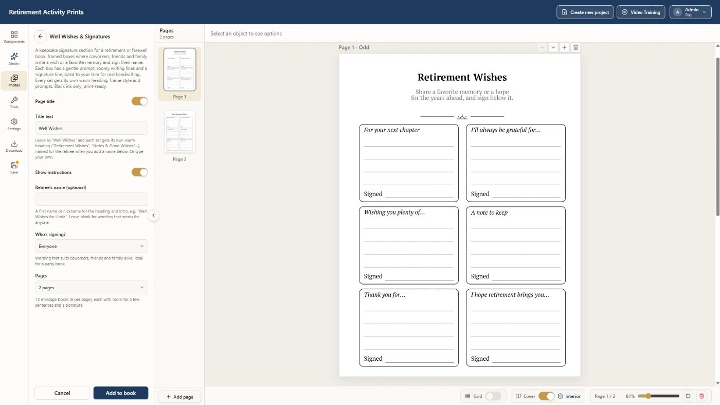Delete Page 1 with trash icon above canvas
The image size is (720, 405).
575,47
